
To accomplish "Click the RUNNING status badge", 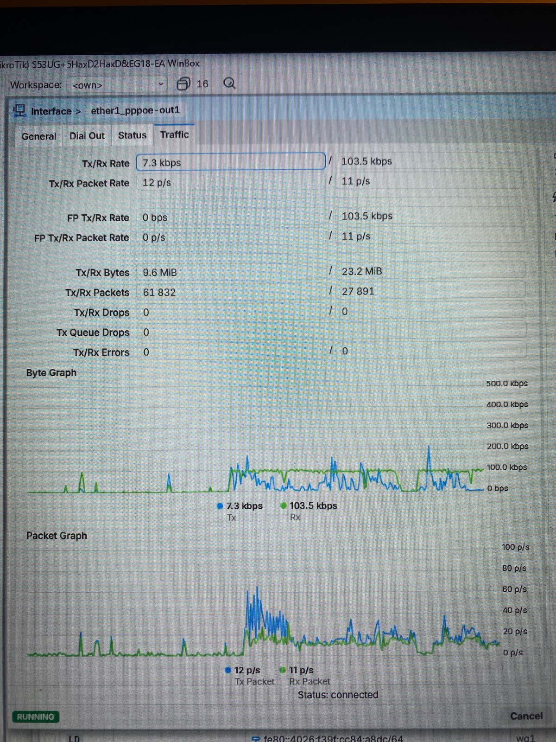I will point(35,716).
